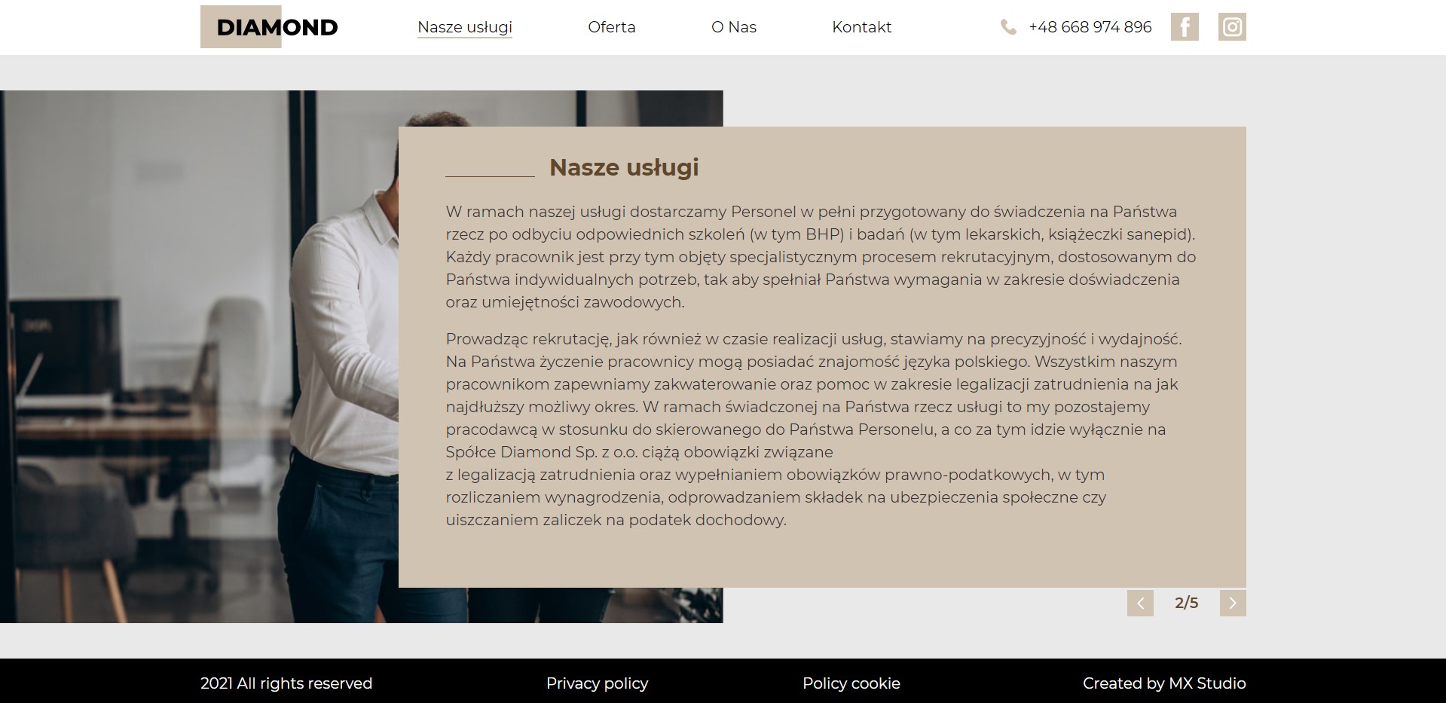Advance to next slide with right chevron

1232,603
